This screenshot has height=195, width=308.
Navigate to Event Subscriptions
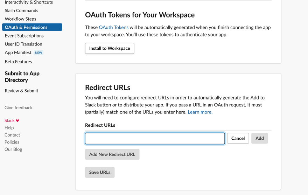(x=24, y=36)
